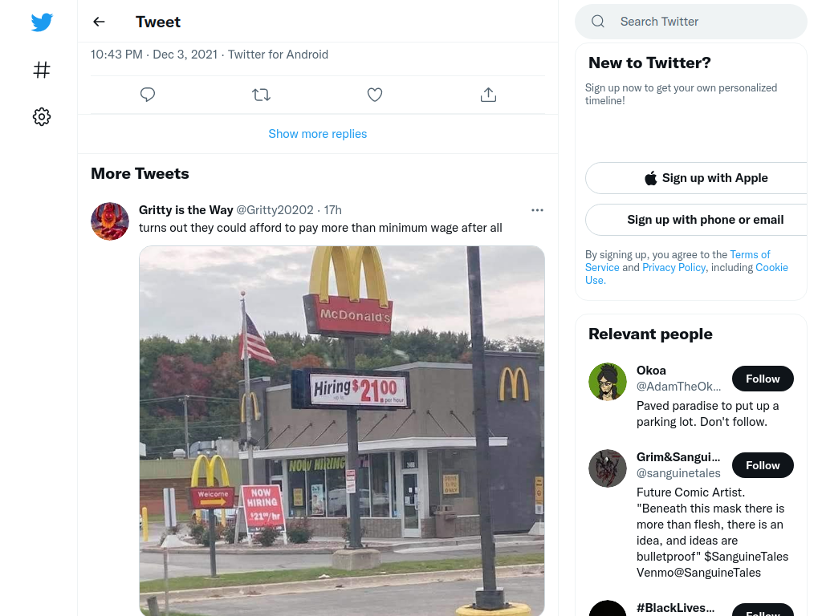The image size is (822, 616).
Task: Go back using the left arrow
Action: tap(99, 22)
